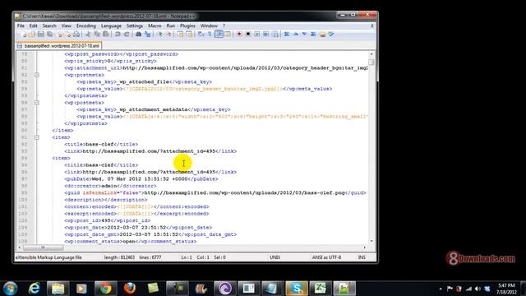Open the Language menu
The height and width of the screenshot is (296, 526).
tap(111, 25)
